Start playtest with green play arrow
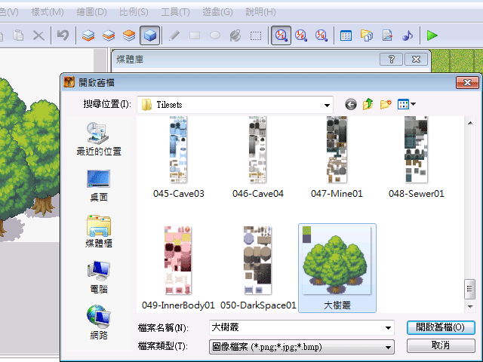The height and width of the screenshot is (362, 483). [x=432, y=35]
